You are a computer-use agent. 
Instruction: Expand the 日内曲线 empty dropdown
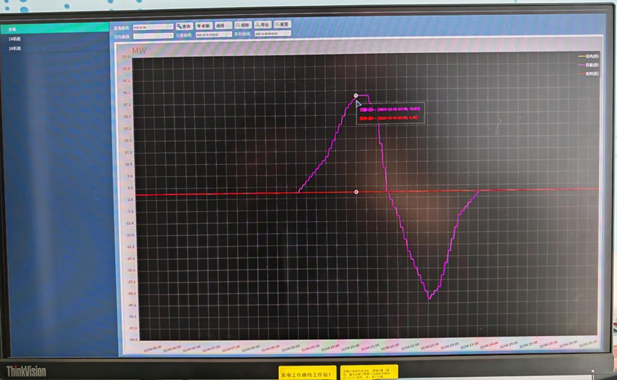[153, 36]
